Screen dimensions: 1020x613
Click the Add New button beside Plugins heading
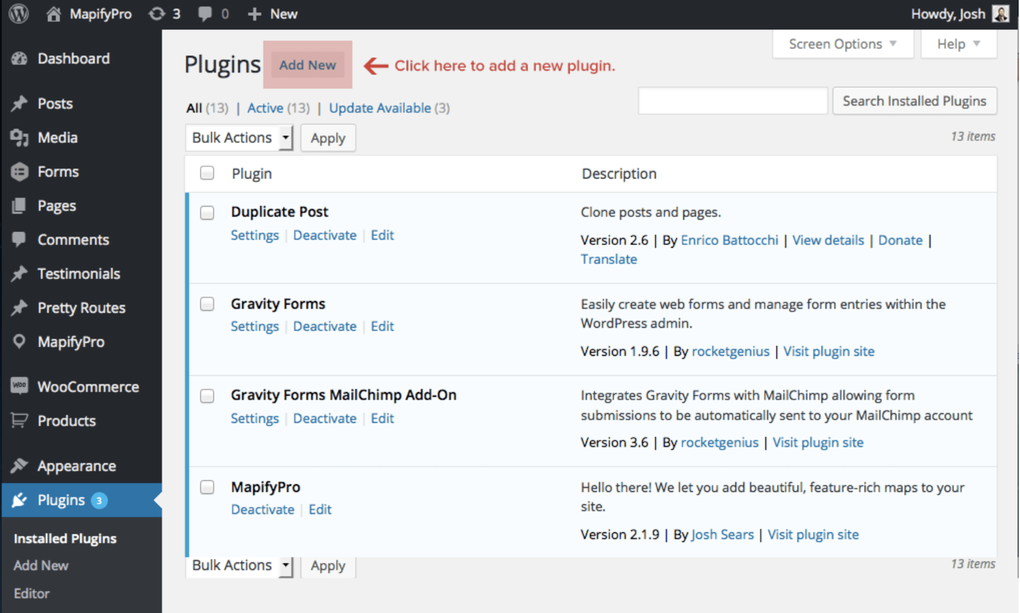coord(307,65)
